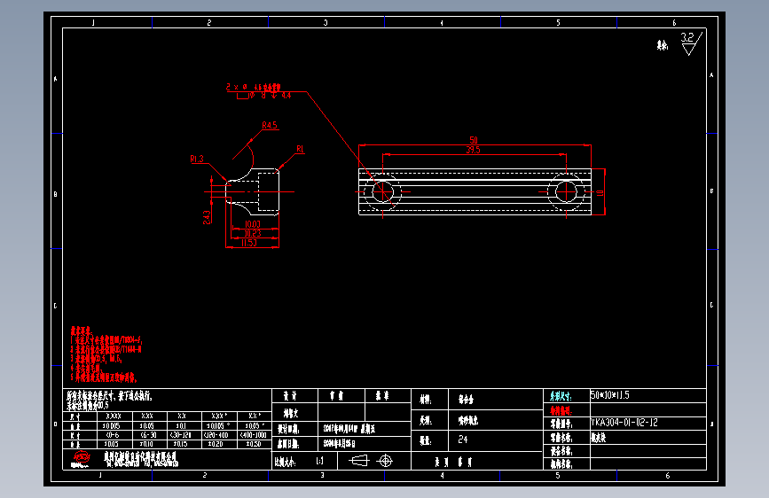Click the 2 x Ø4.5 hole callout text

[x=253, y=87]
